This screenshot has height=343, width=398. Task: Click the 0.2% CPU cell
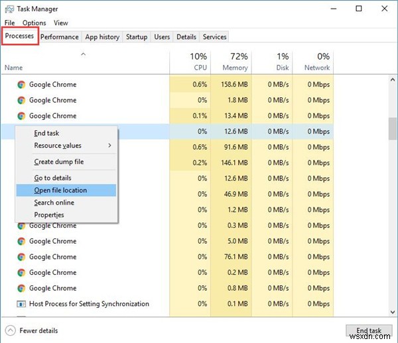click(x=190, y=163)
